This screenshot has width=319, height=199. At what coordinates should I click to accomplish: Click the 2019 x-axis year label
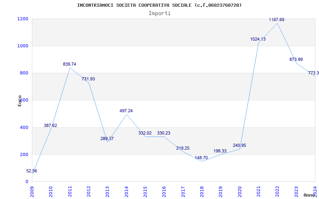(221, 192)
